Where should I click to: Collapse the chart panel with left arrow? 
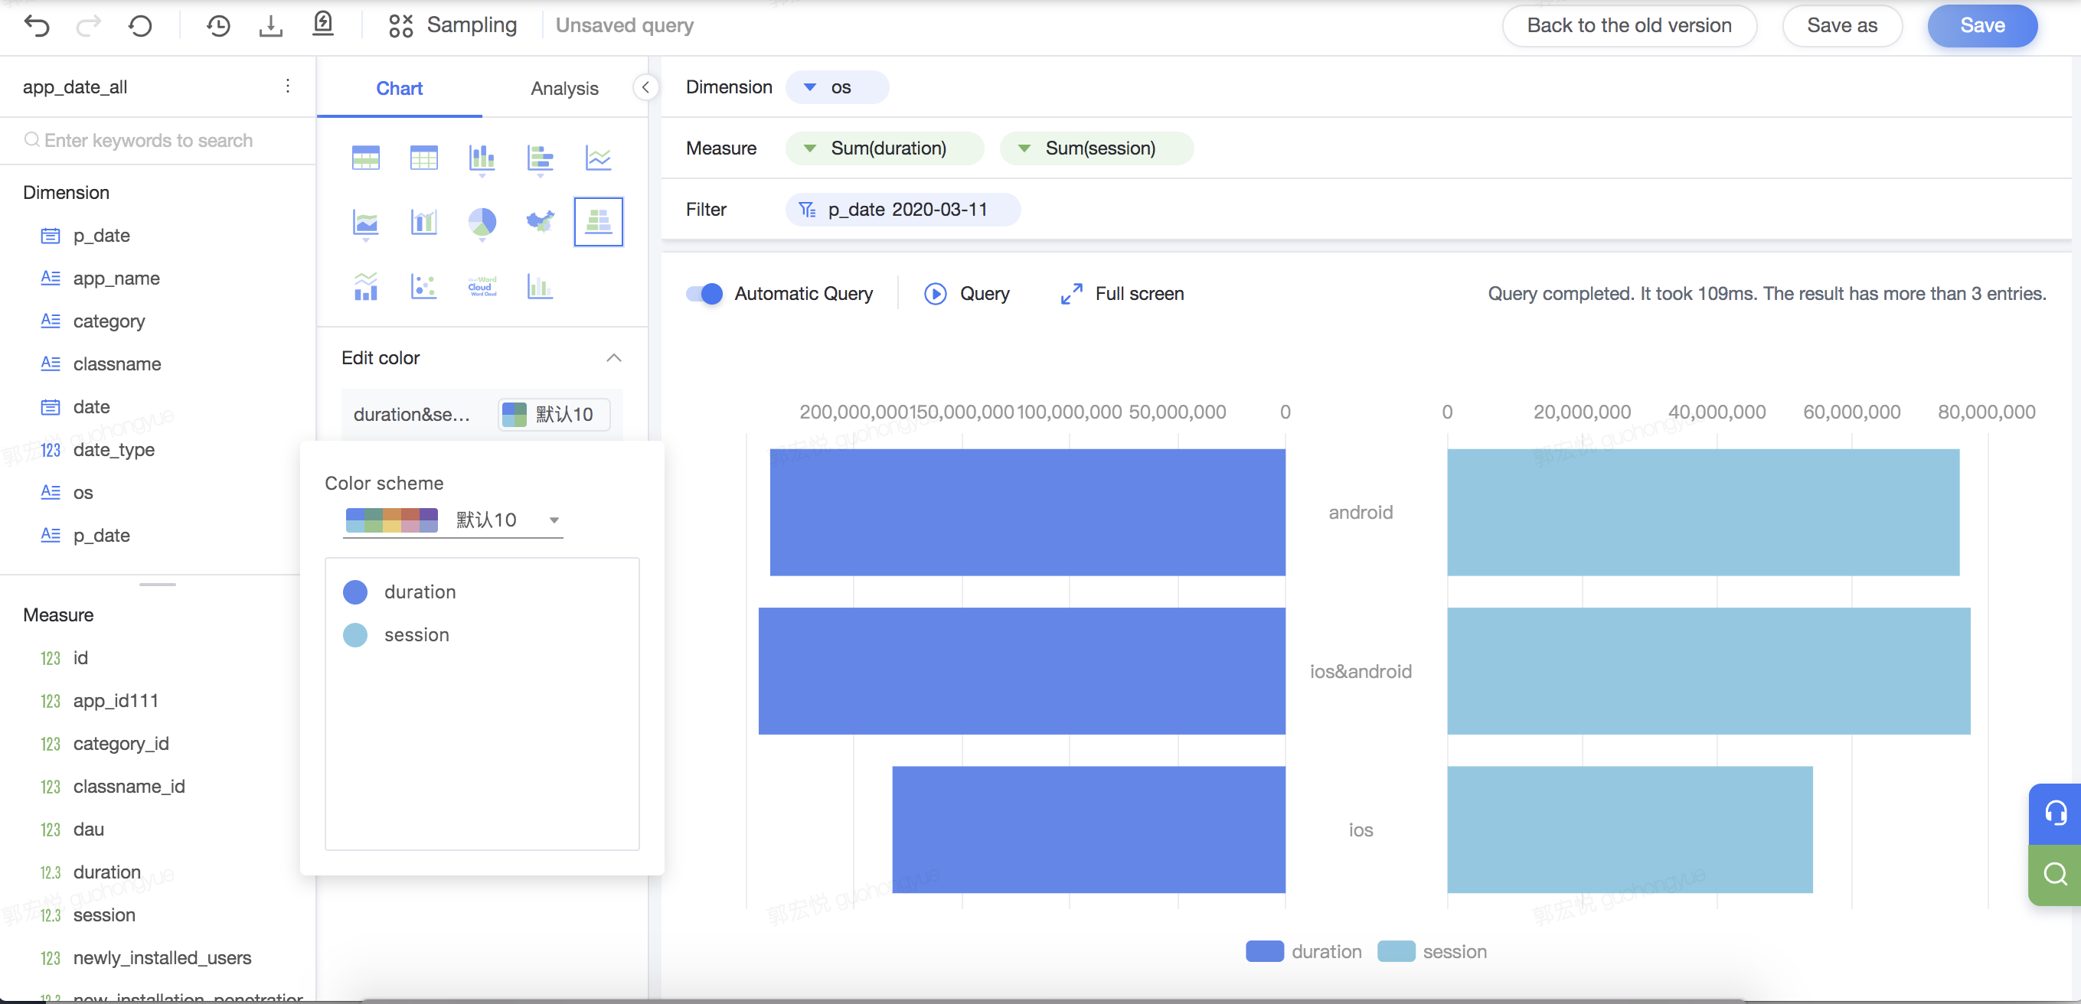coord(645,87)
